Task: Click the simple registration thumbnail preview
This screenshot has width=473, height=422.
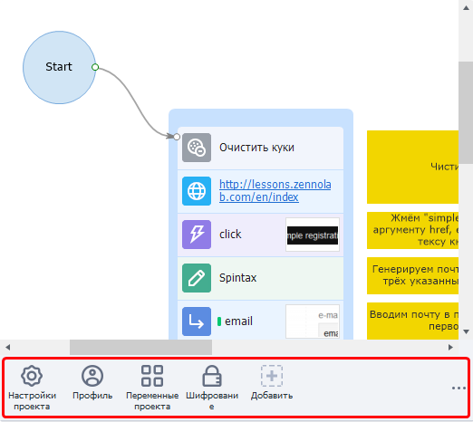Action: pyautogui.click(x=313, y=235)
